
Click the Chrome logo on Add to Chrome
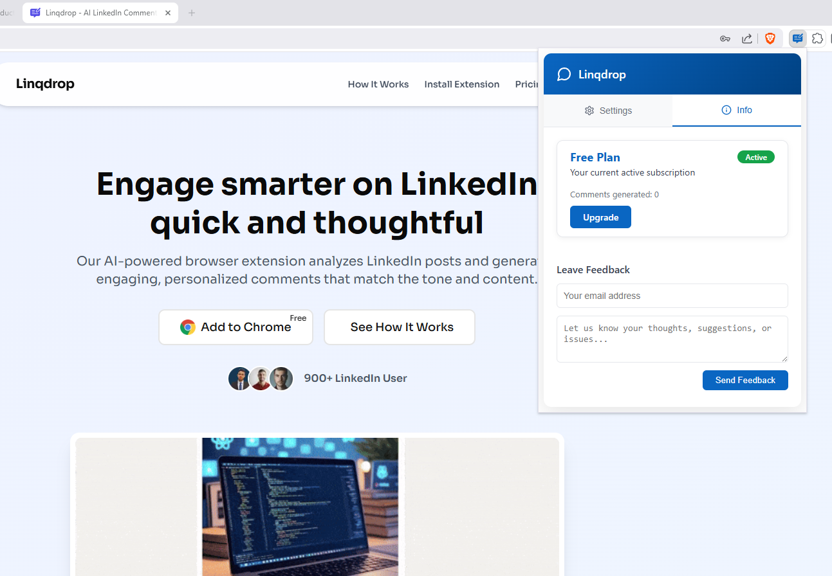[188, 327]
